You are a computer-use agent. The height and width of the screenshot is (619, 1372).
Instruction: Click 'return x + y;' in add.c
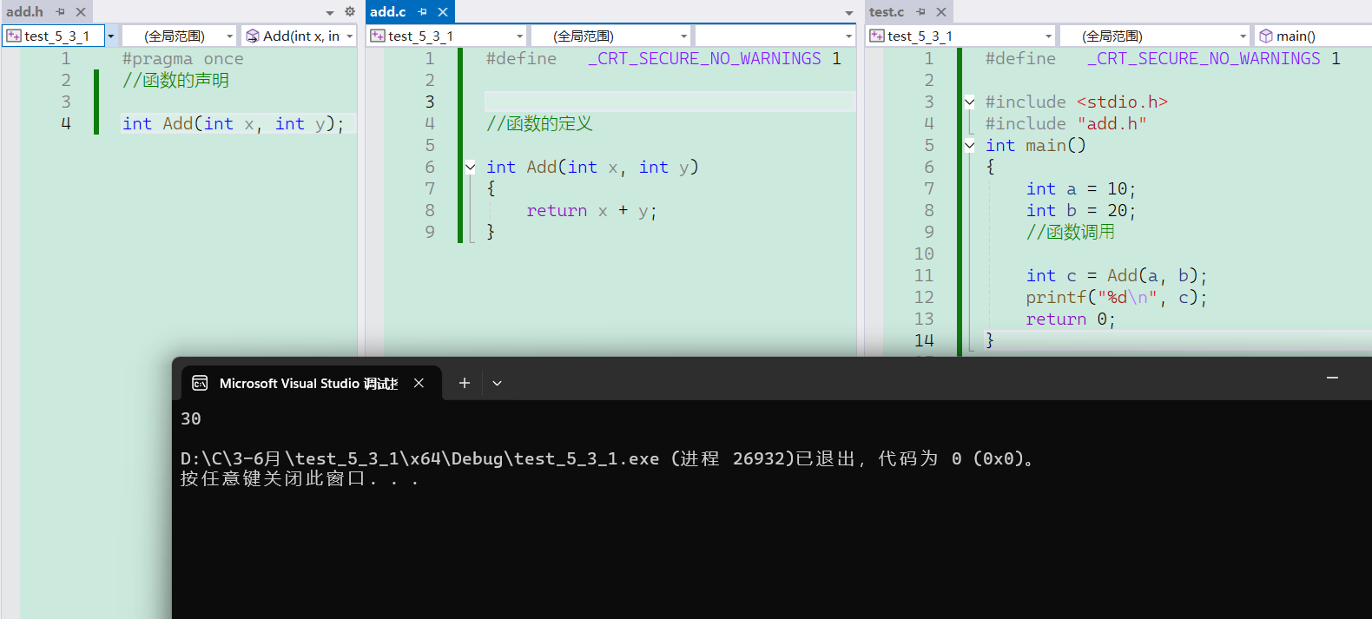point(591,211)
